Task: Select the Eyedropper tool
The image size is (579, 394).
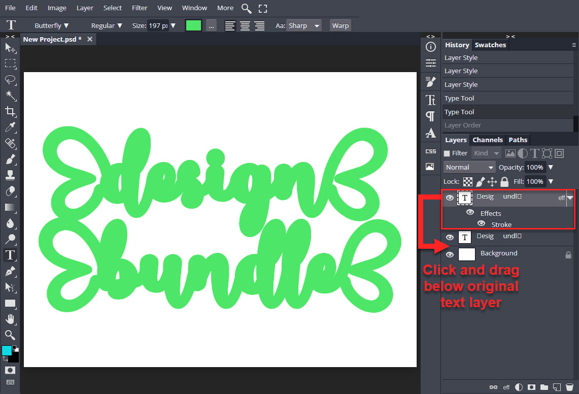Action: click(x=10, y=127)
